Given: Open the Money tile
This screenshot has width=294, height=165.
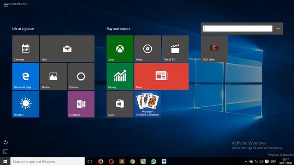Looking at the screenshot, I should 120,77.
